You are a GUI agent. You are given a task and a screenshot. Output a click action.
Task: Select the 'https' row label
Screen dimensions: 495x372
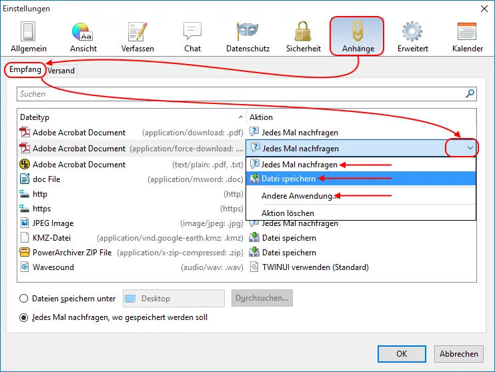pyautogui.click(x=41, y=209)
